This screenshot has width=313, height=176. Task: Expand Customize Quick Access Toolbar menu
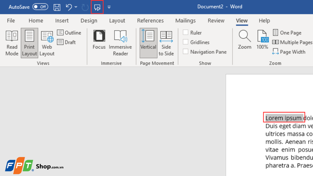click(x=109, y=7)
